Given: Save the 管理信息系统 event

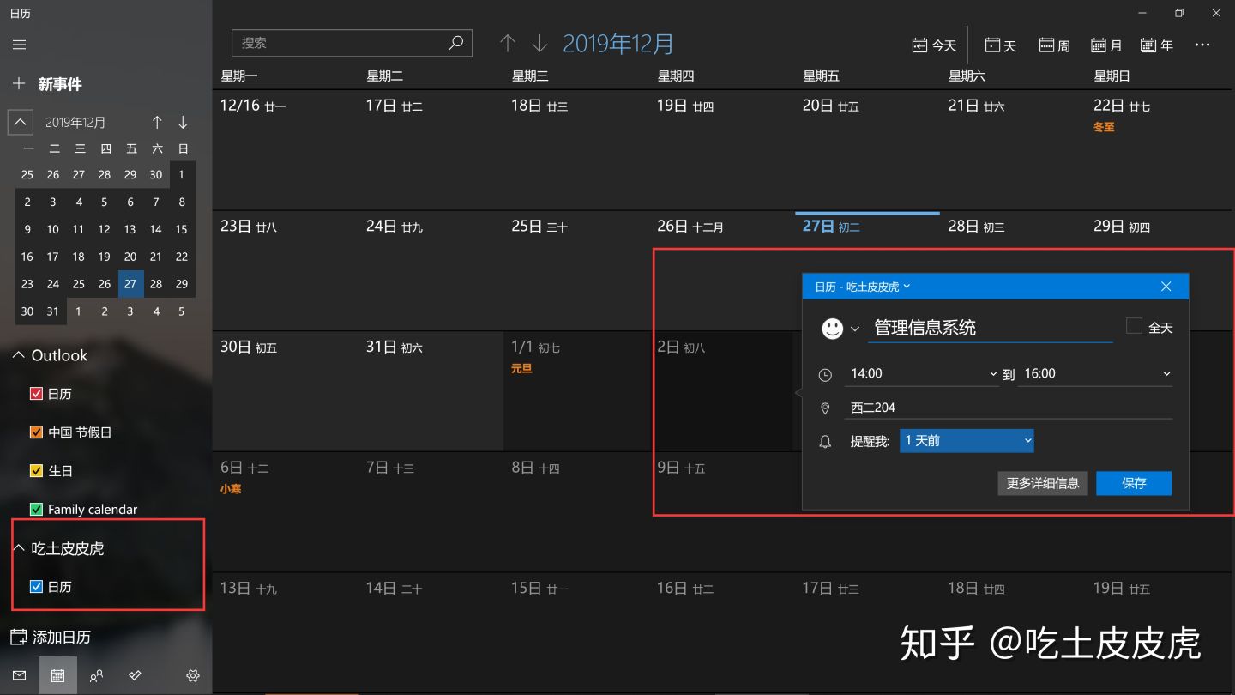Looking at the screenshot, I should coord(1134,483).
